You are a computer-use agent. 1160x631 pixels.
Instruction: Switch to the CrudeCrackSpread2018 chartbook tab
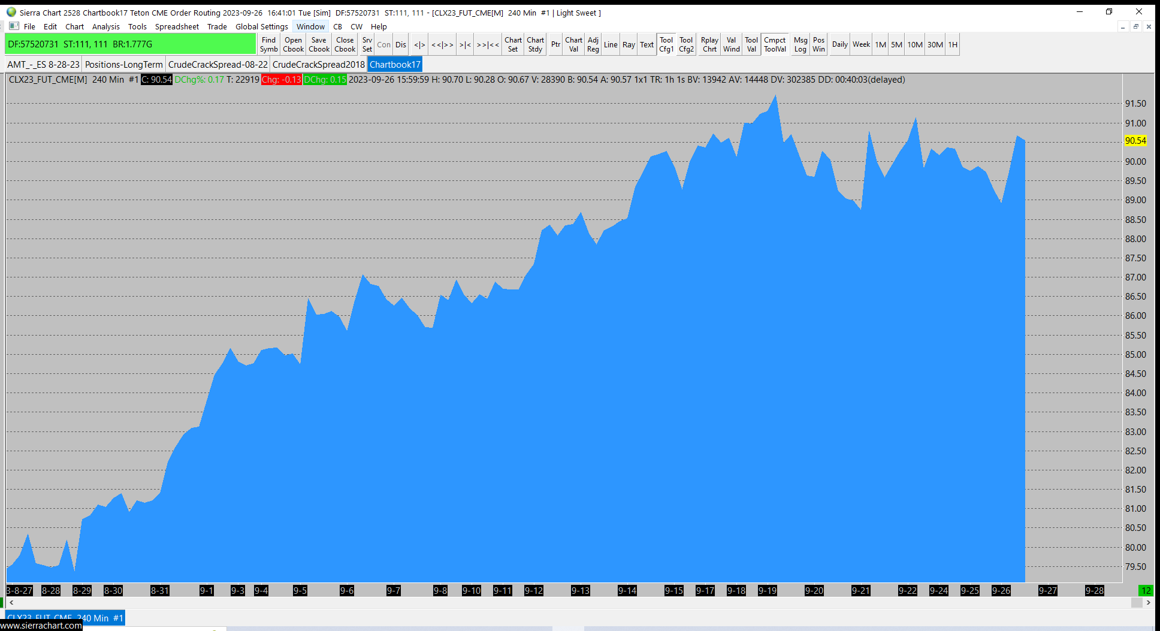pos(318,64)
